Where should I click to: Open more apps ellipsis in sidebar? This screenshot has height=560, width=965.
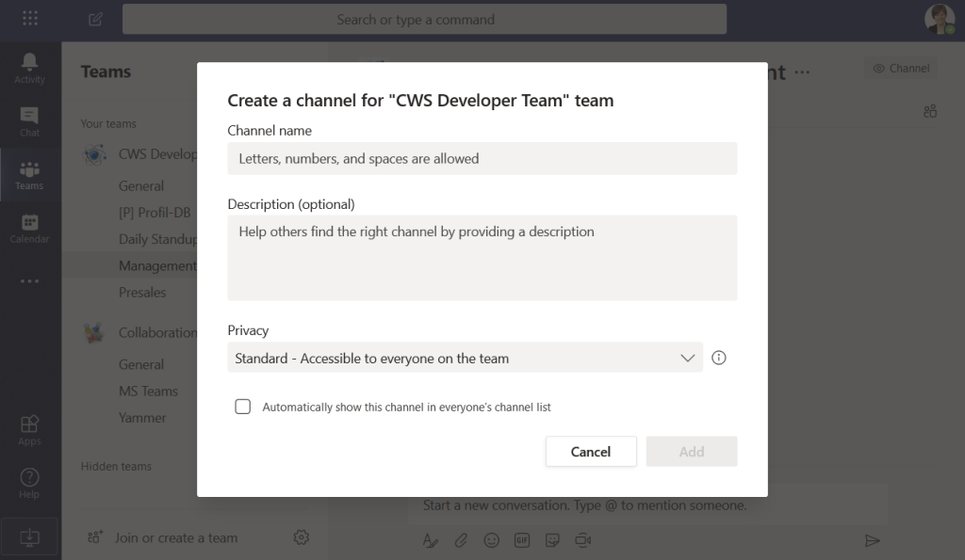pos(29,280)
